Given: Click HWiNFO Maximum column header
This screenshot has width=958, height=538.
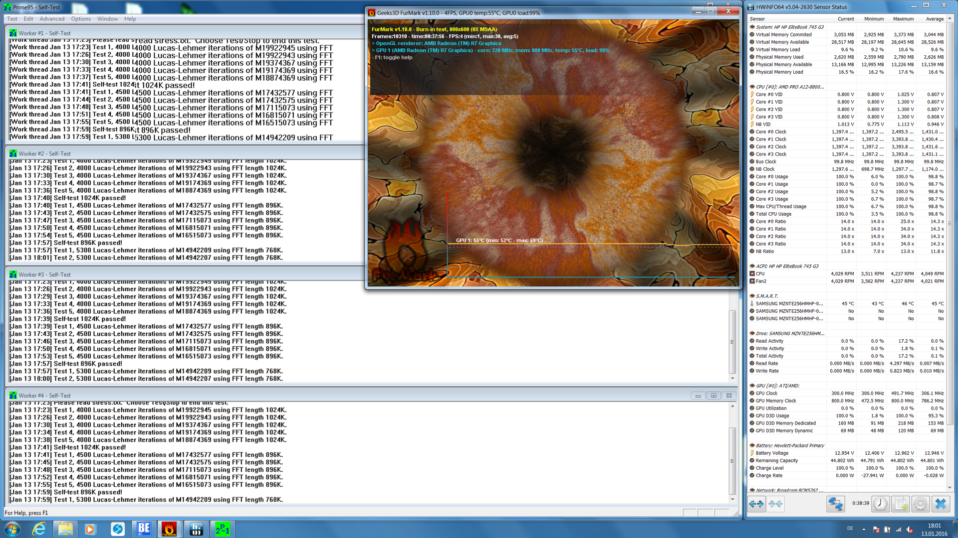Looking at the screenshot, I should pos(901,19).
